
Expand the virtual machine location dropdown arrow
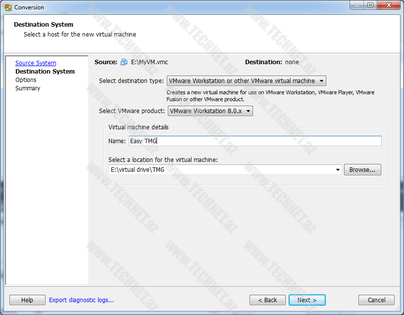(338, 170)
